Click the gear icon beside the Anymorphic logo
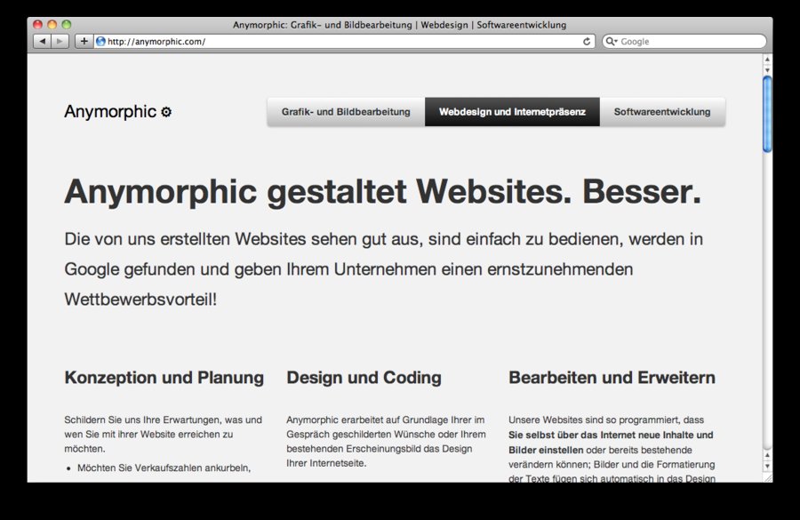Image resolution: width=800 pixels, height=520 pixels. tap(165, 112)
